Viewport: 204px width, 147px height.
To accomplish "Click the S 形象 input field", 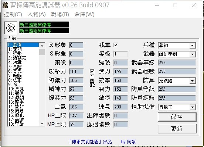I will [x=76, y=54].
